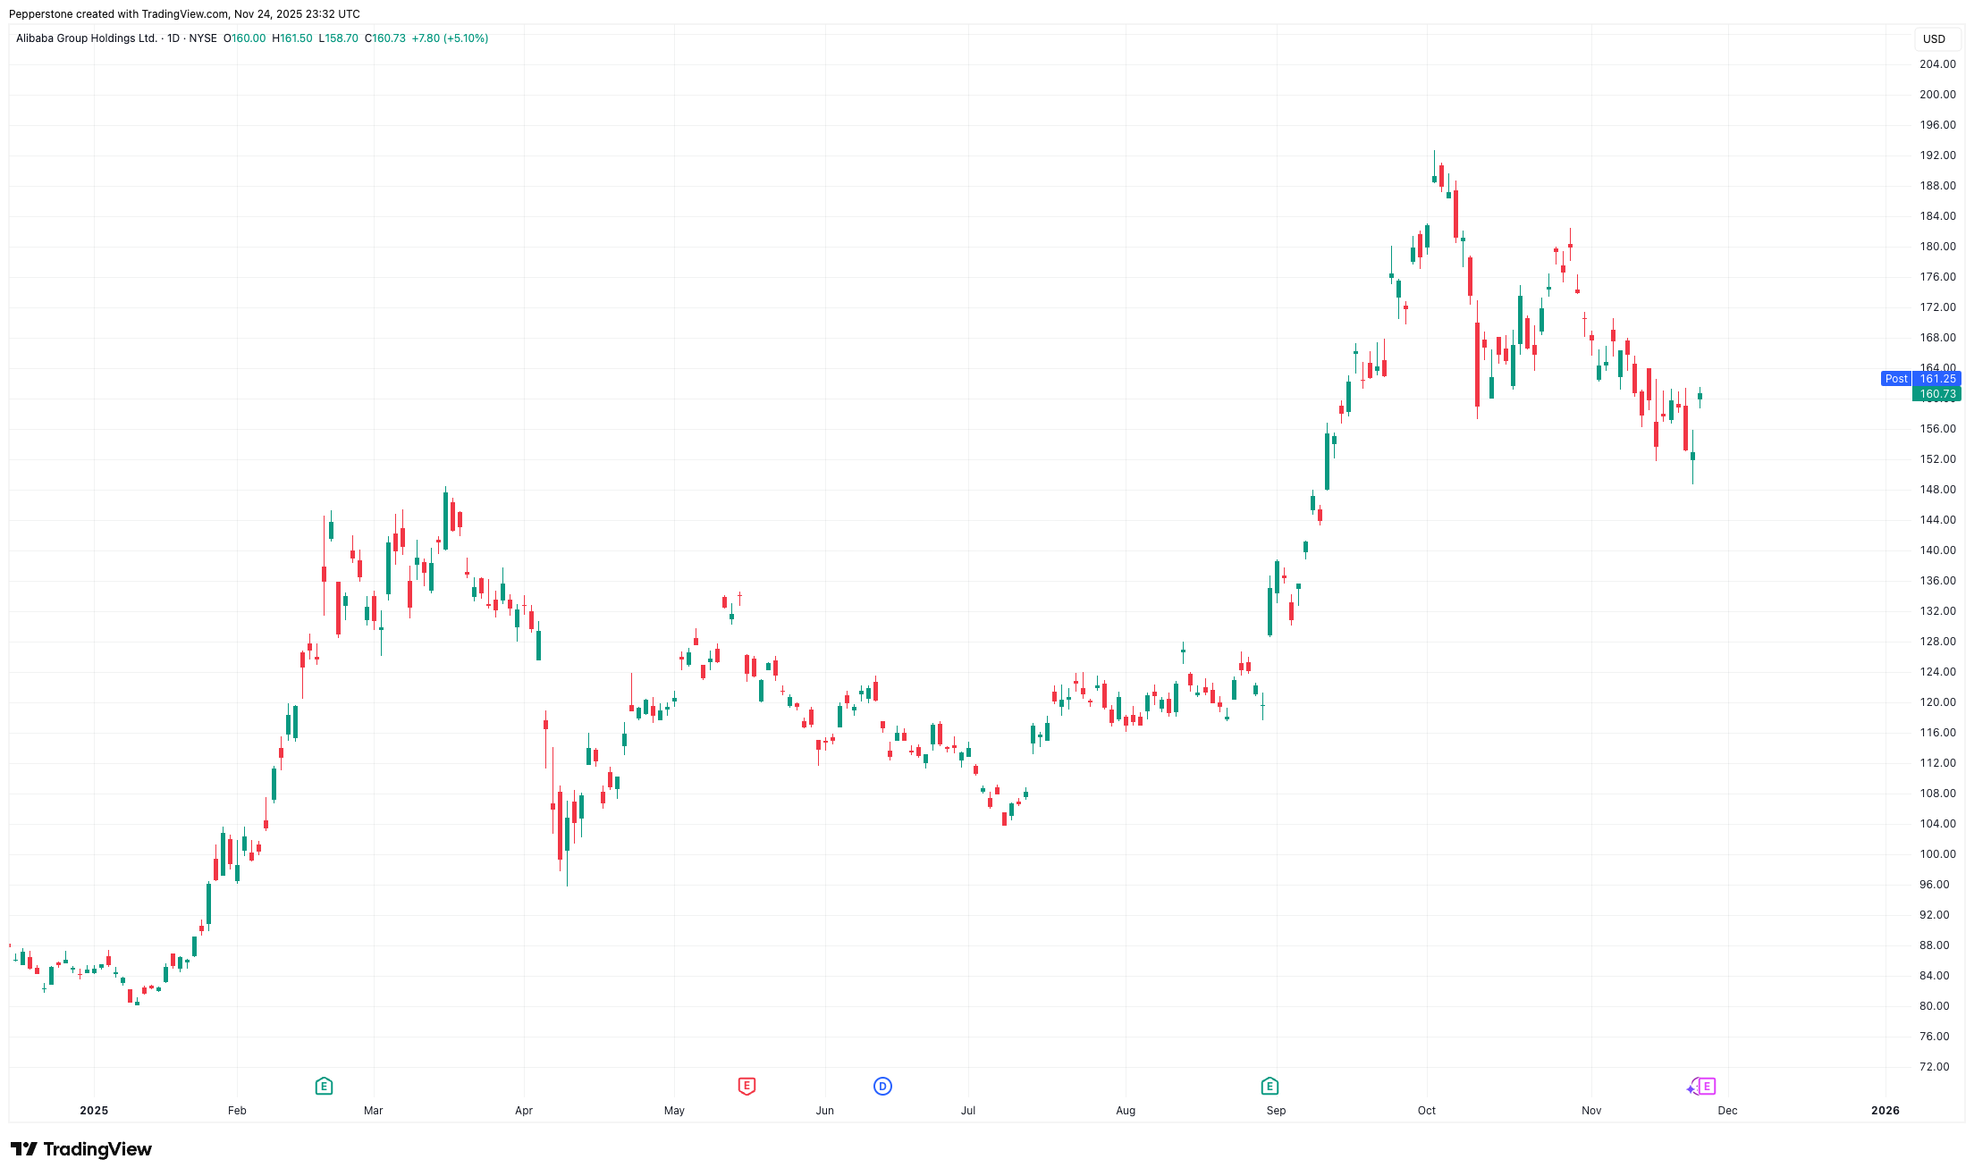Click the 1D interval in the chart legend

click(x=173, y=38)
